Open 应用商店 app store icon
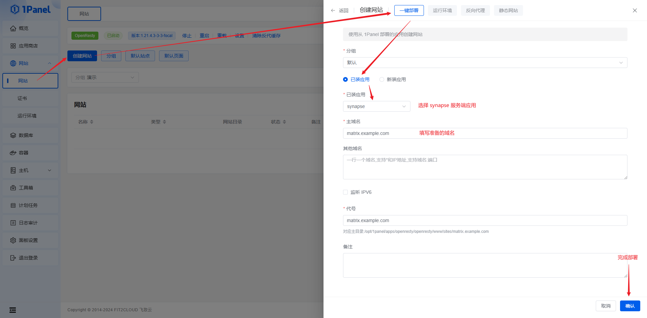The width and height of the screenshot is (647, 318). 13,46
